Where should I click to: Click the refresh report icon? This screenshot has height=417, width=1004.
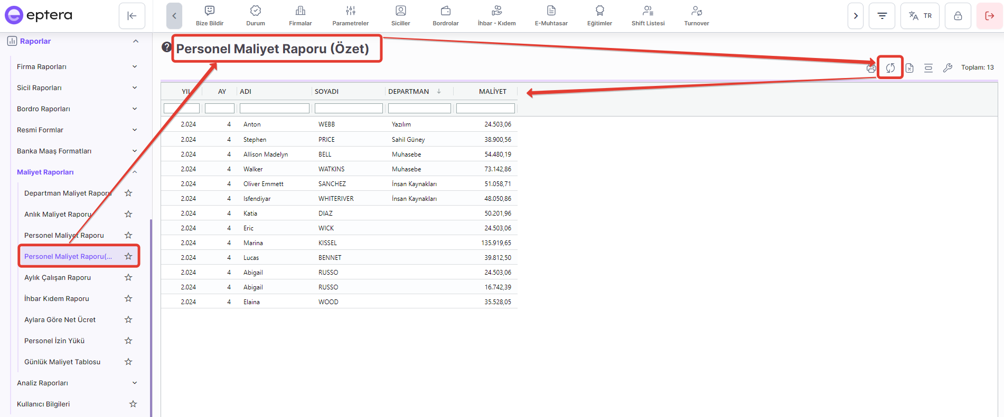click(x=890, y=68)
